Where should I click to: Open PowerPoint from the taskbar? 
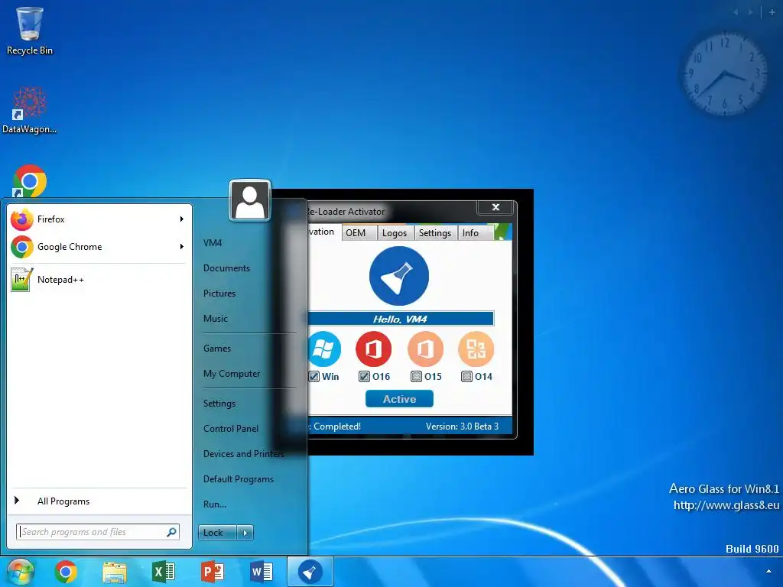coord(213,572)
